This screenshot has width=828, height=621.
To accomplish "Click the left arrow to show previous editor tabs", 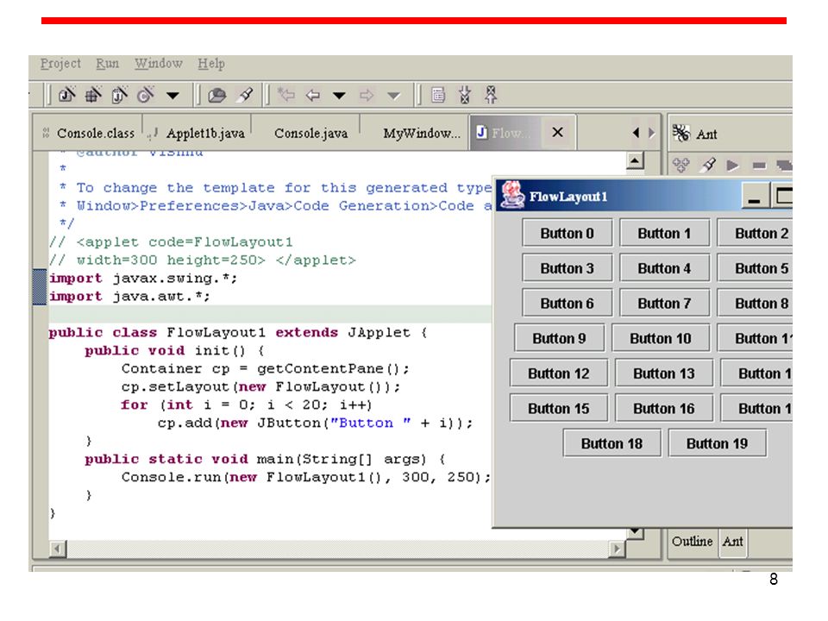I will tap(636, 133).
